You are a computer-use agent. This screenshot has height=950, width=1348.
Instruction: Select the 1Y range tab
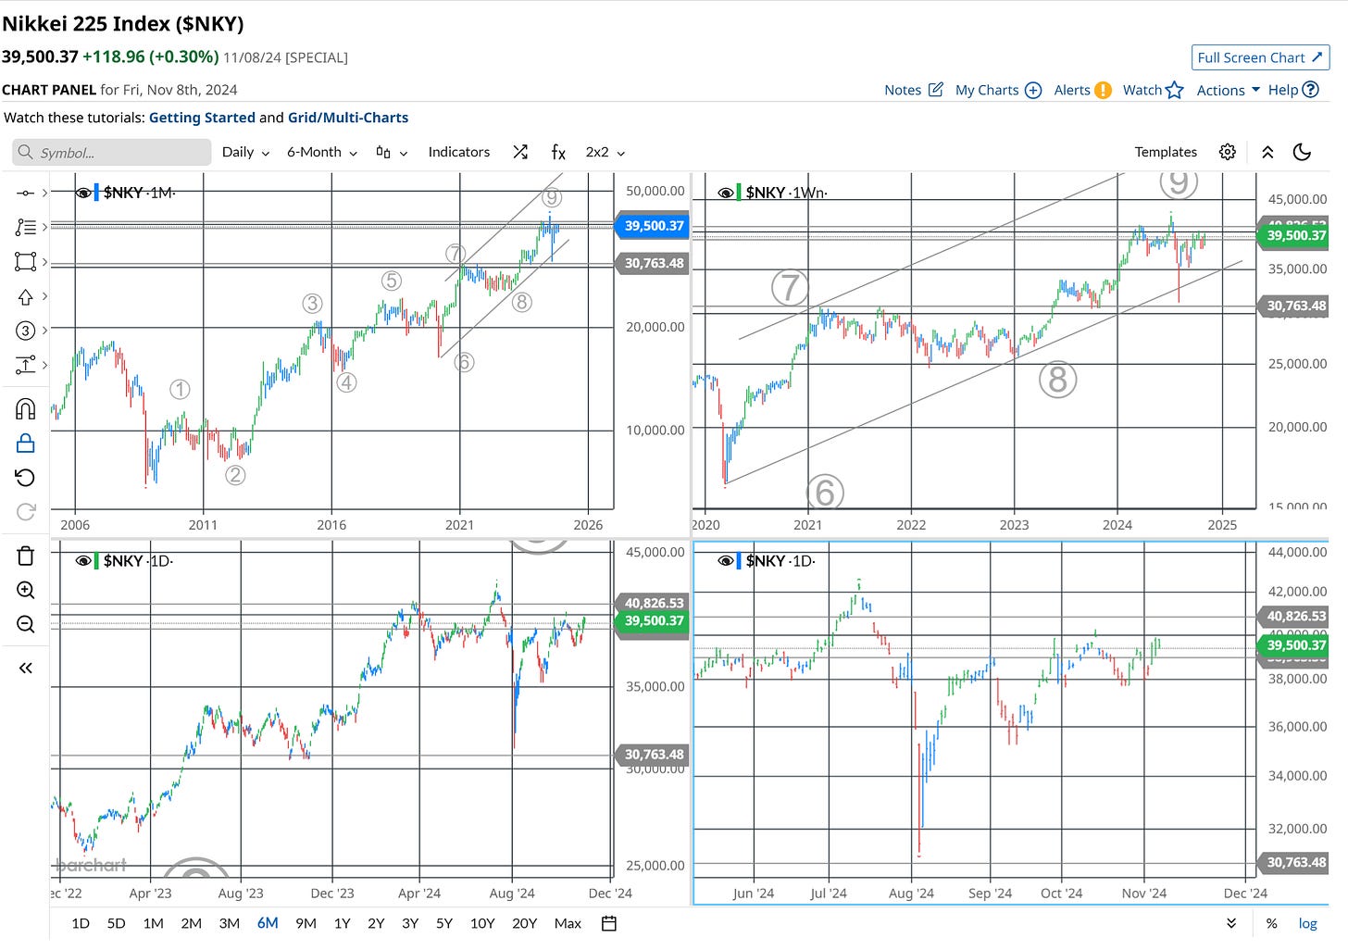pyautogui.click(x=342, y=923)
